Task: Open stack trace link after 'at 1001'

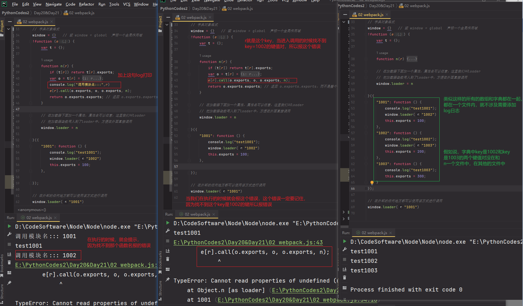Action: tap(297, 300)
